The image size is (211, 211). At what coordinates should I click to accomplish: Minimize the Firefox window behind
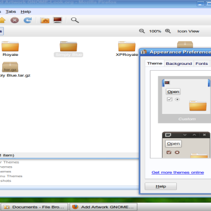(x=200, y=4)
